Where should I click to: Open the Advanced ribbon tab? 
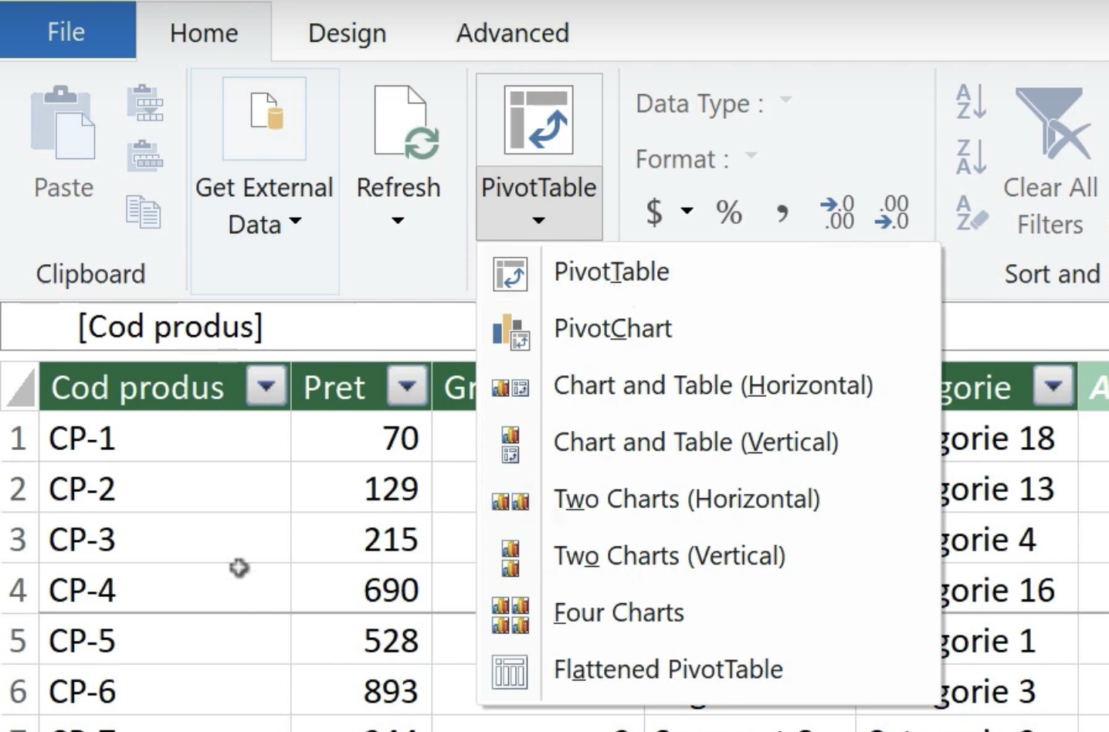[512, 32]
